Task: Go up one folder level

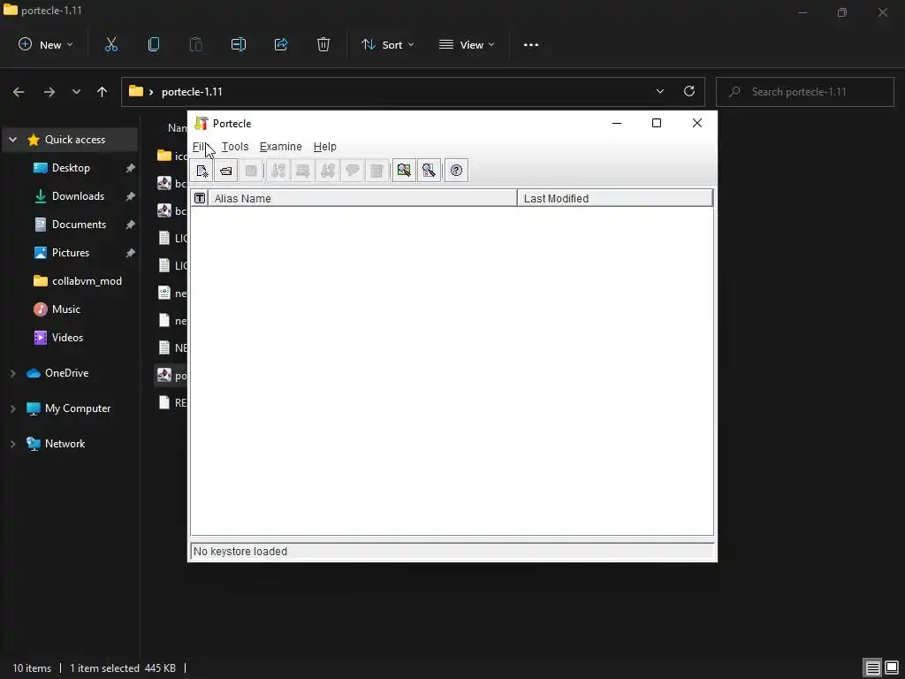Action: click(x=103, y=92)
